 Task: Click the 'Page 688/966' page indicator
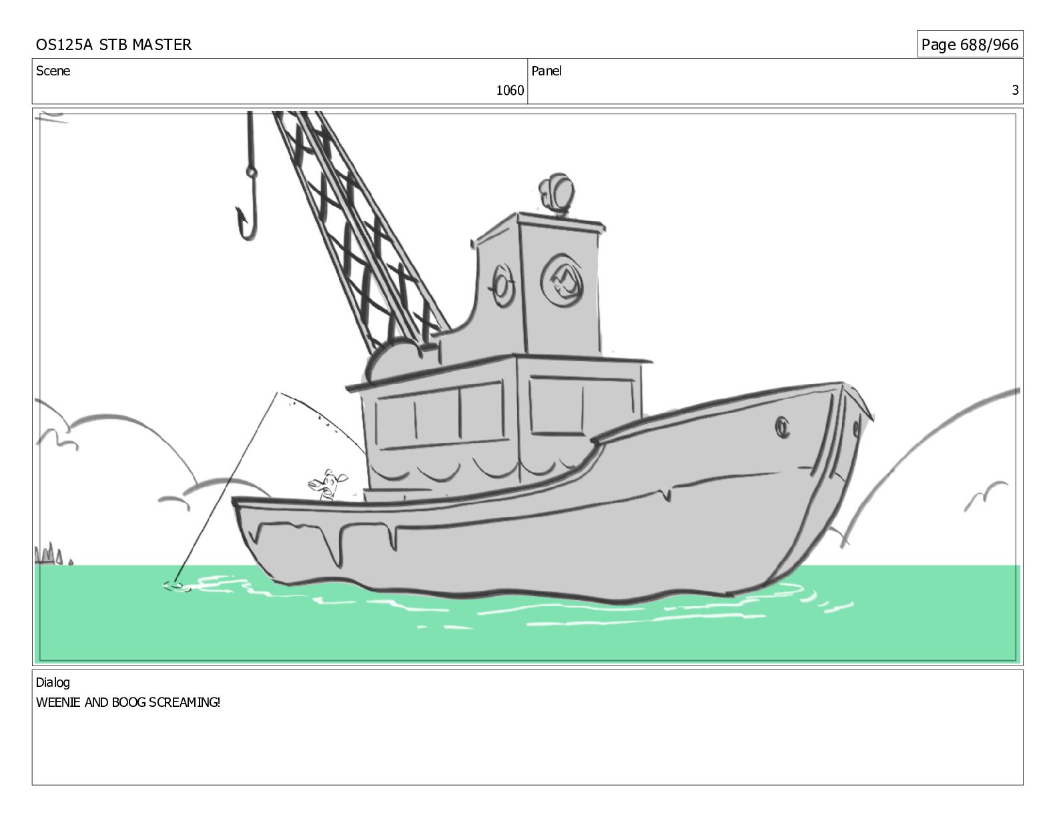[x=970, y=45]
